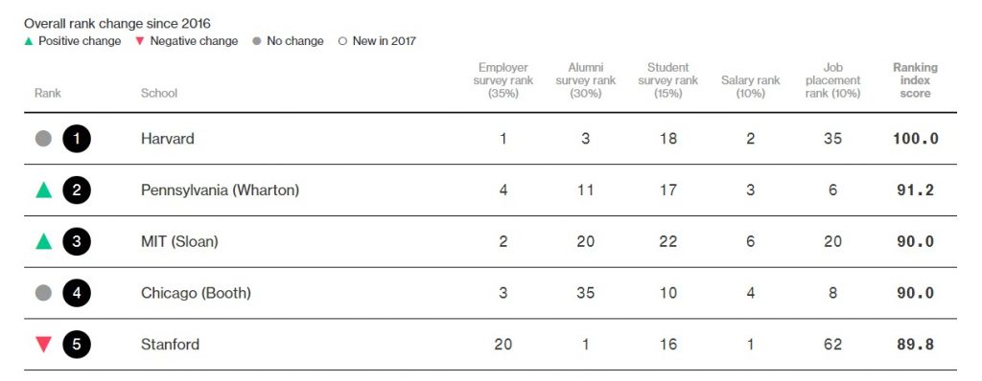Click the gray circle beside Chicago Booth
The width and height of the screenshot is (982, 381).
(43, 293)
